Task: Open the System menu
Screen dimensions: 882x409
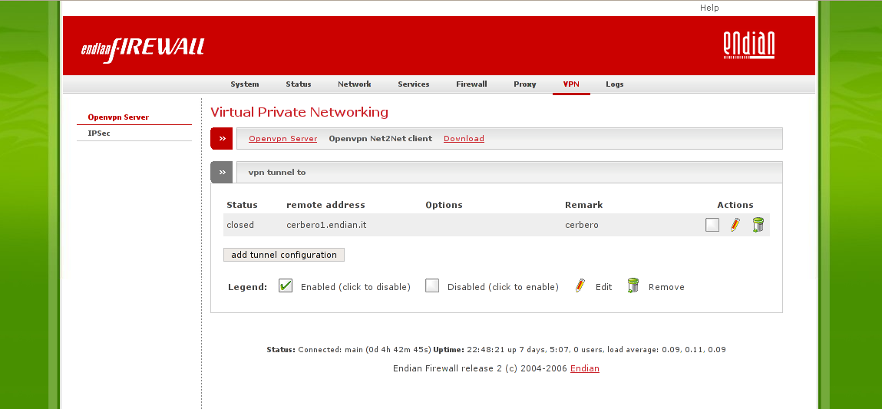Action: tap(245, 84)
